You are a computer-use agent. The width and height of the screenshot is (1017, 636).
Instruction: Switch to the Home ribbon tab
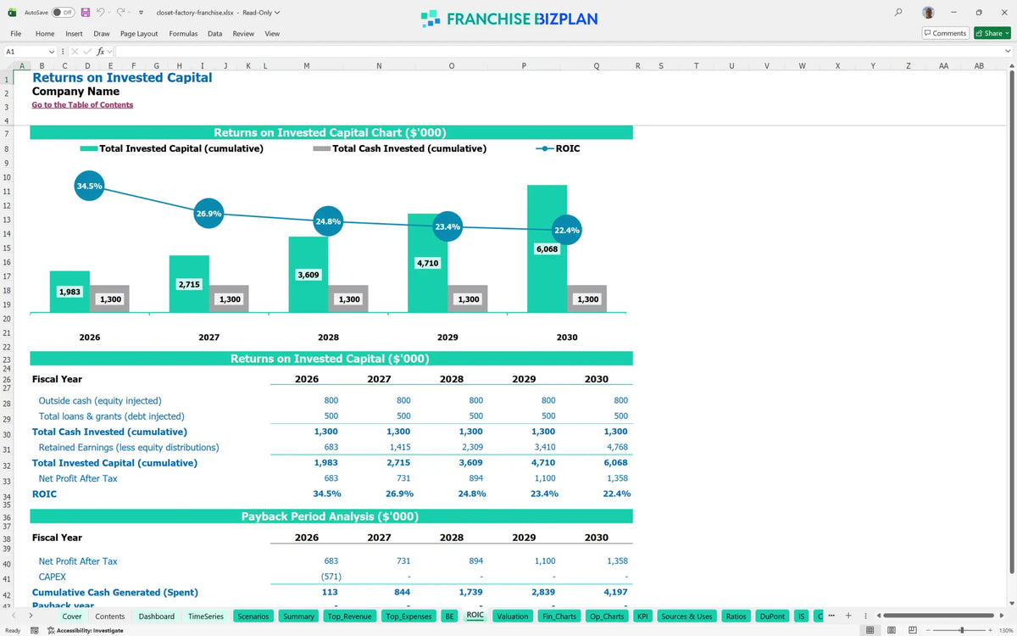pyautogui.click(x=45, y=33)
